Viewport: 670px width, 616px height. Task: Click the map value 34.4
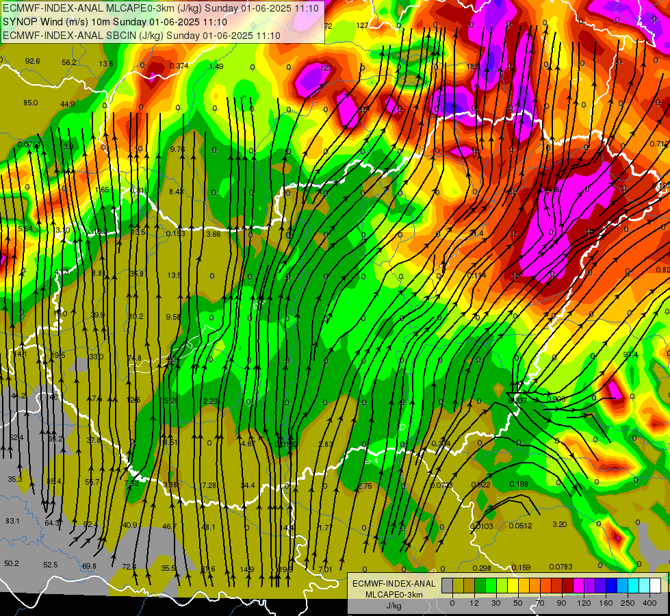click(x=248, y=485)
